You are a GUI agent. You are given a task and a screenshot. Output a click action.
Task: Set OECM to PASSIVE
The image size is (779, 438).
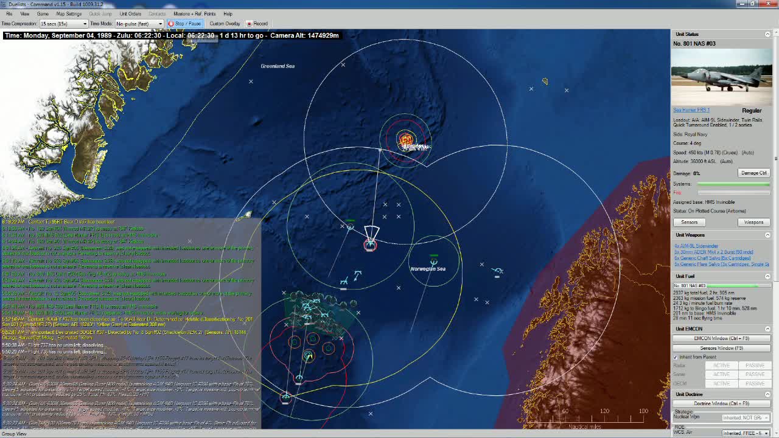coord(755,384)
